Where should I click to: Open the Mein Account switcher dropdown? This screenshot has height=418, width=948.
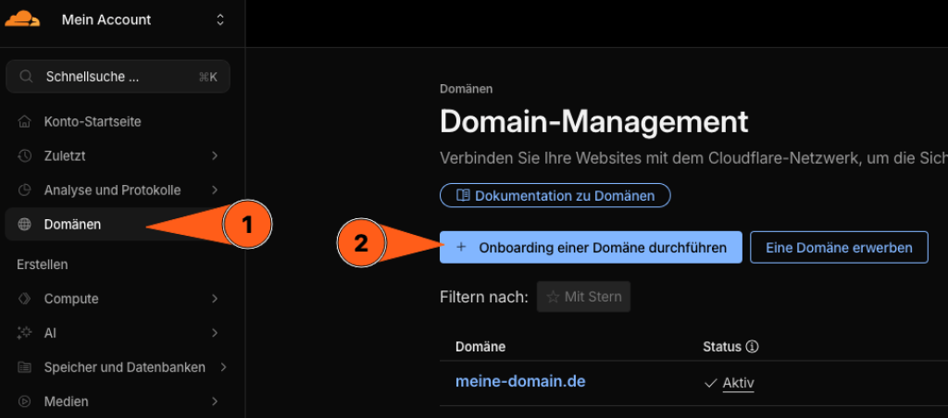point(219,19)
